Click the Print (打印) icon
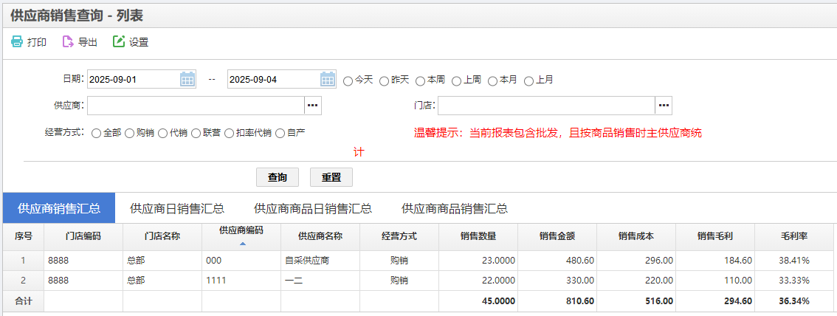Image resolution: width=837 pixels, height=316 pixels. tap(17, 42)
